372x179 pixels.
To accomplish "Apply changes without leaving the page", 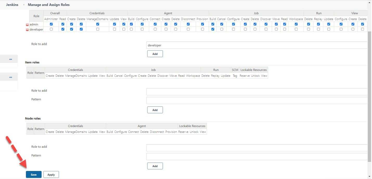I will coord(51,174).
